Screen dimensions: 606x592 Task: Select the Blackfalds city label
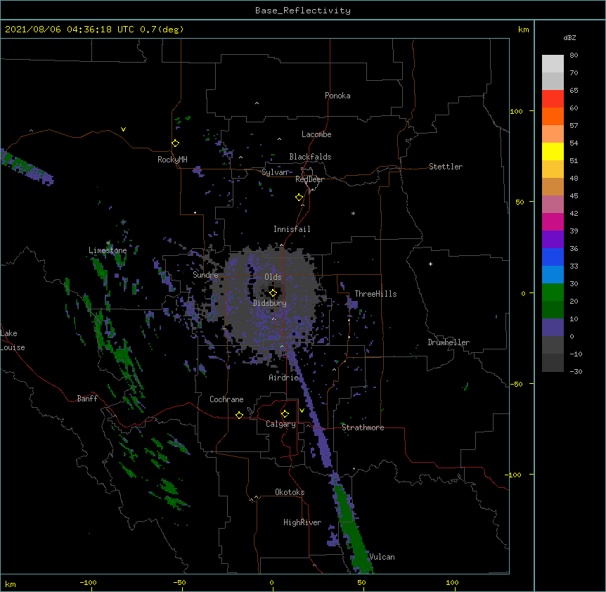click(310, 157)
